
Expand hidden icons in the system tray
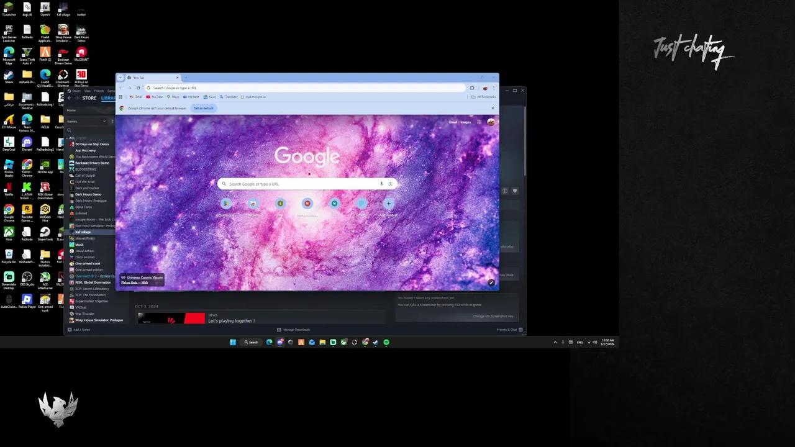[x=555, y=342]
